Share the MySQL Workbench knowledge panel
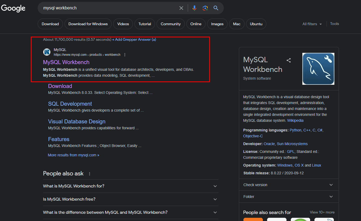The height and width of the screenshot is (221, 361). coord(289,60)
